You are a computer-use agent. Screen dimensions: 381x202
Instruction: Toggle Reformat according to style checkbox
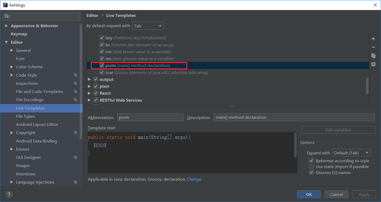(311, 161)
